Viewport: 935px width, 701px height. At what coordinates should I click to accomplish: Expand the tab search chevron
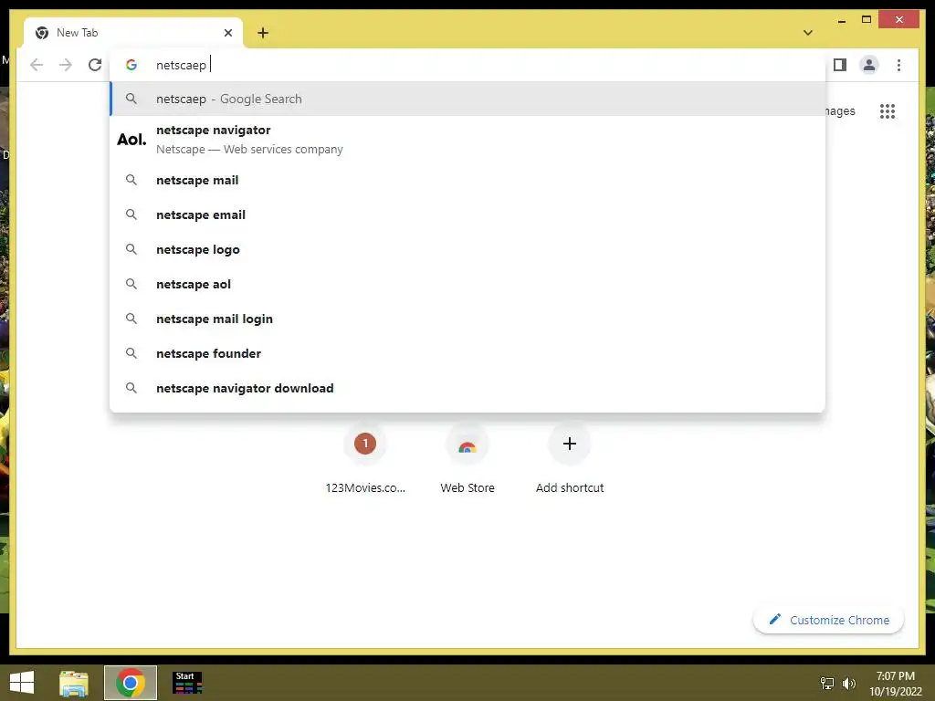[x=808, y=33]
